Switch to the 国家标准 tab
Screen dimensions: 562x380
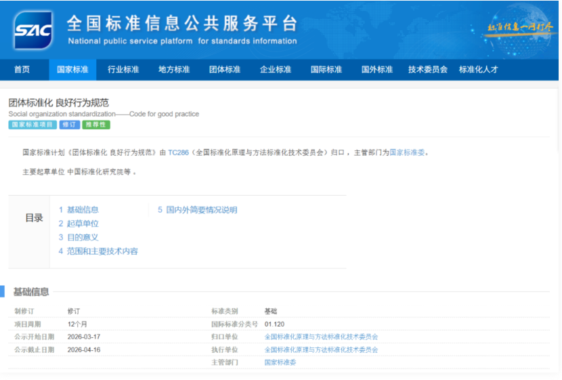[x=72, y=70]
